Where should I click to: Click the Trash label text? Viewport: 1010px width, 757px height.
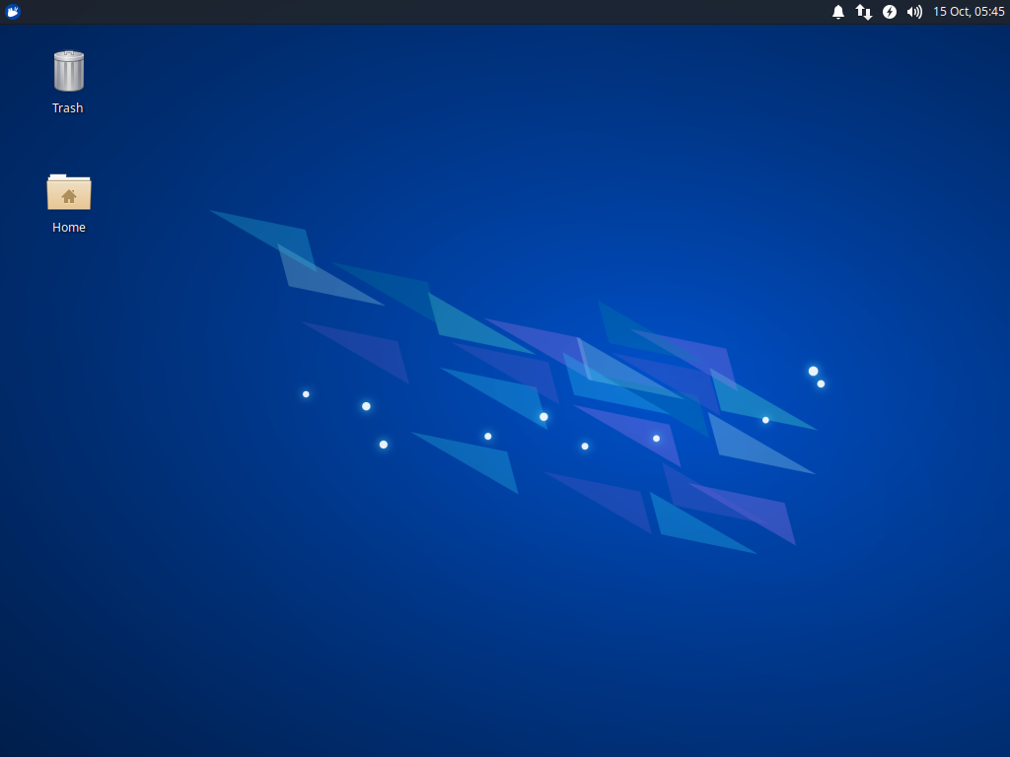click(x=67, y=107)
